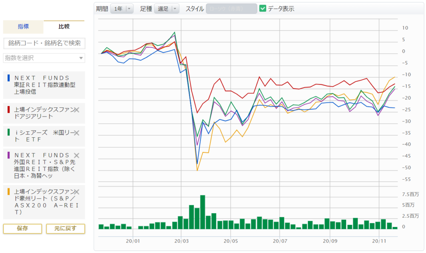The width and height of the screenshot is (426, 253).
Task: Click the tallest volume bar in March
Action: (x=203, y=212)
